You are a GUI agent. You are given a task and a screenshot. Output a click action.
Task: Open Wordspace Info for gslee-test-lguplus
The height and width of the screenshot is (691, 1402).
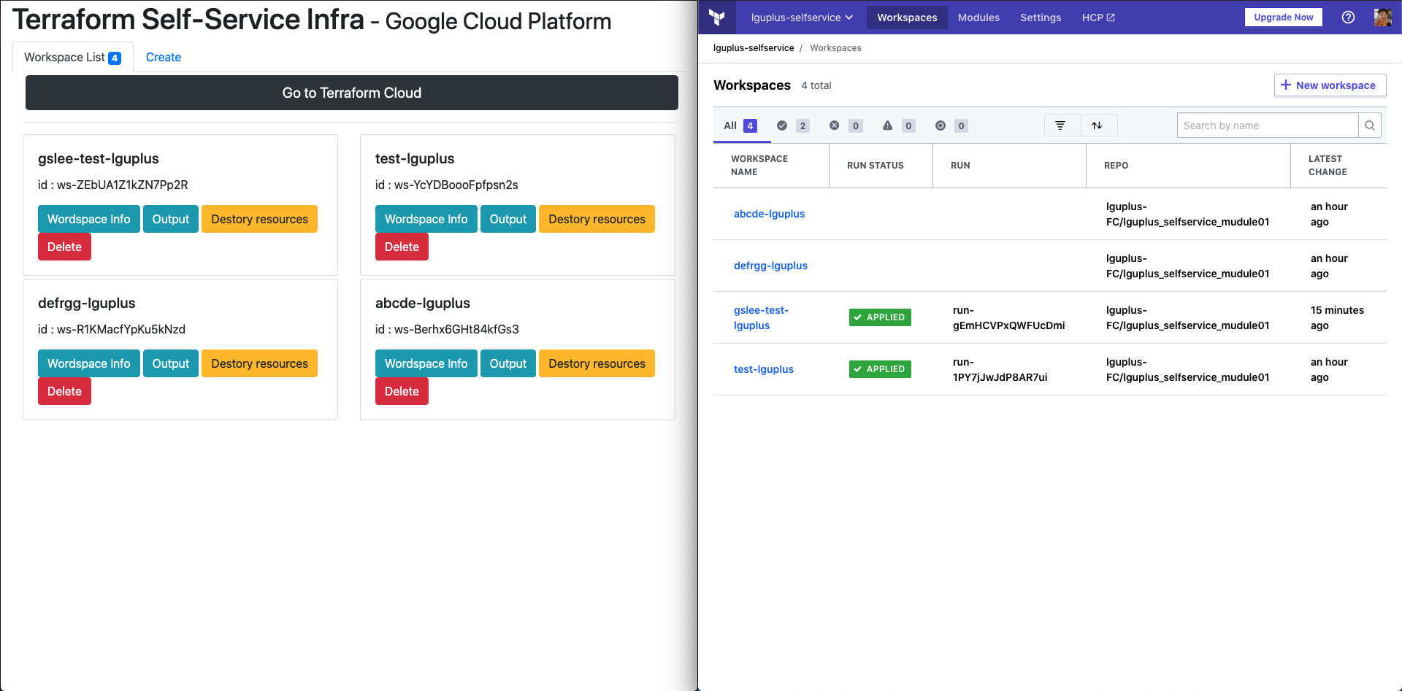89,219
